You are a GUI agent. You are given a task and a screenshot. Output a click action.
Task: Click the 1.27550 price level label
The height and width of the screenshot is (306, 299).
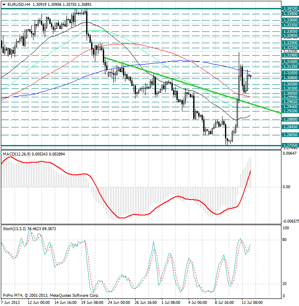(290, 145)
